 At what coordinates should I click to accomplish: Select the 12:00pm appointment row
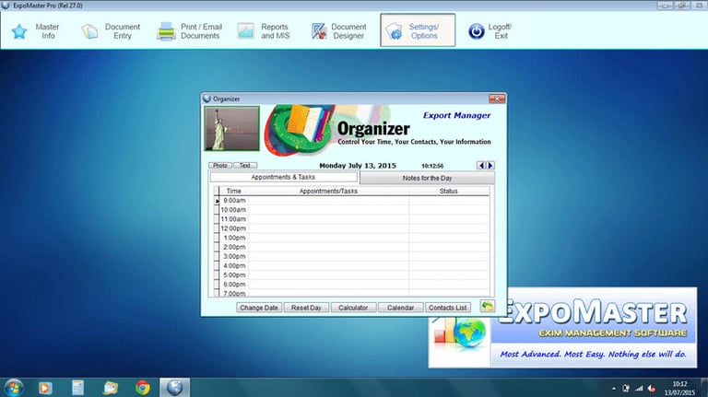tap(351, 228)
